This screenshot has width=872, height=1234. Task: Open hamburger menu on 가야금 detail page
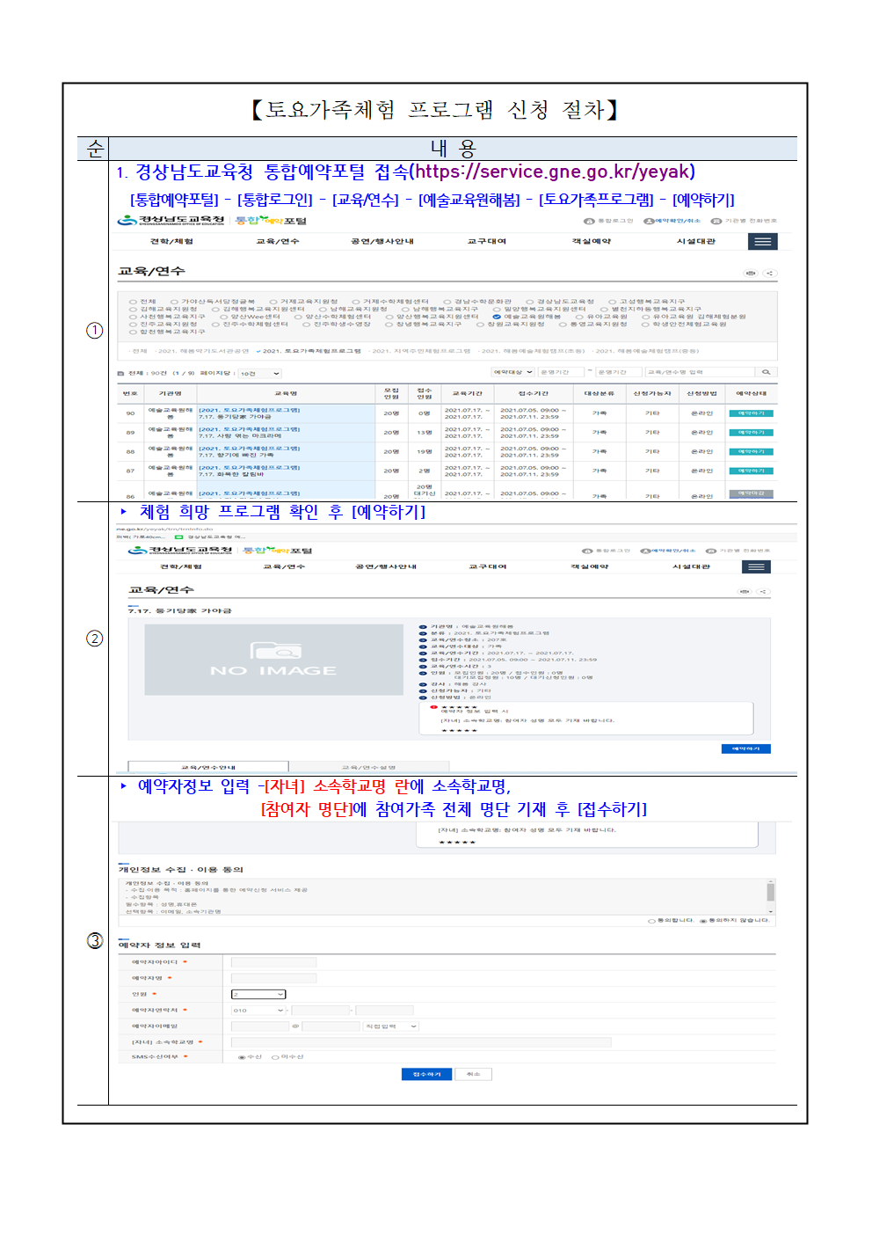[756, 566]
